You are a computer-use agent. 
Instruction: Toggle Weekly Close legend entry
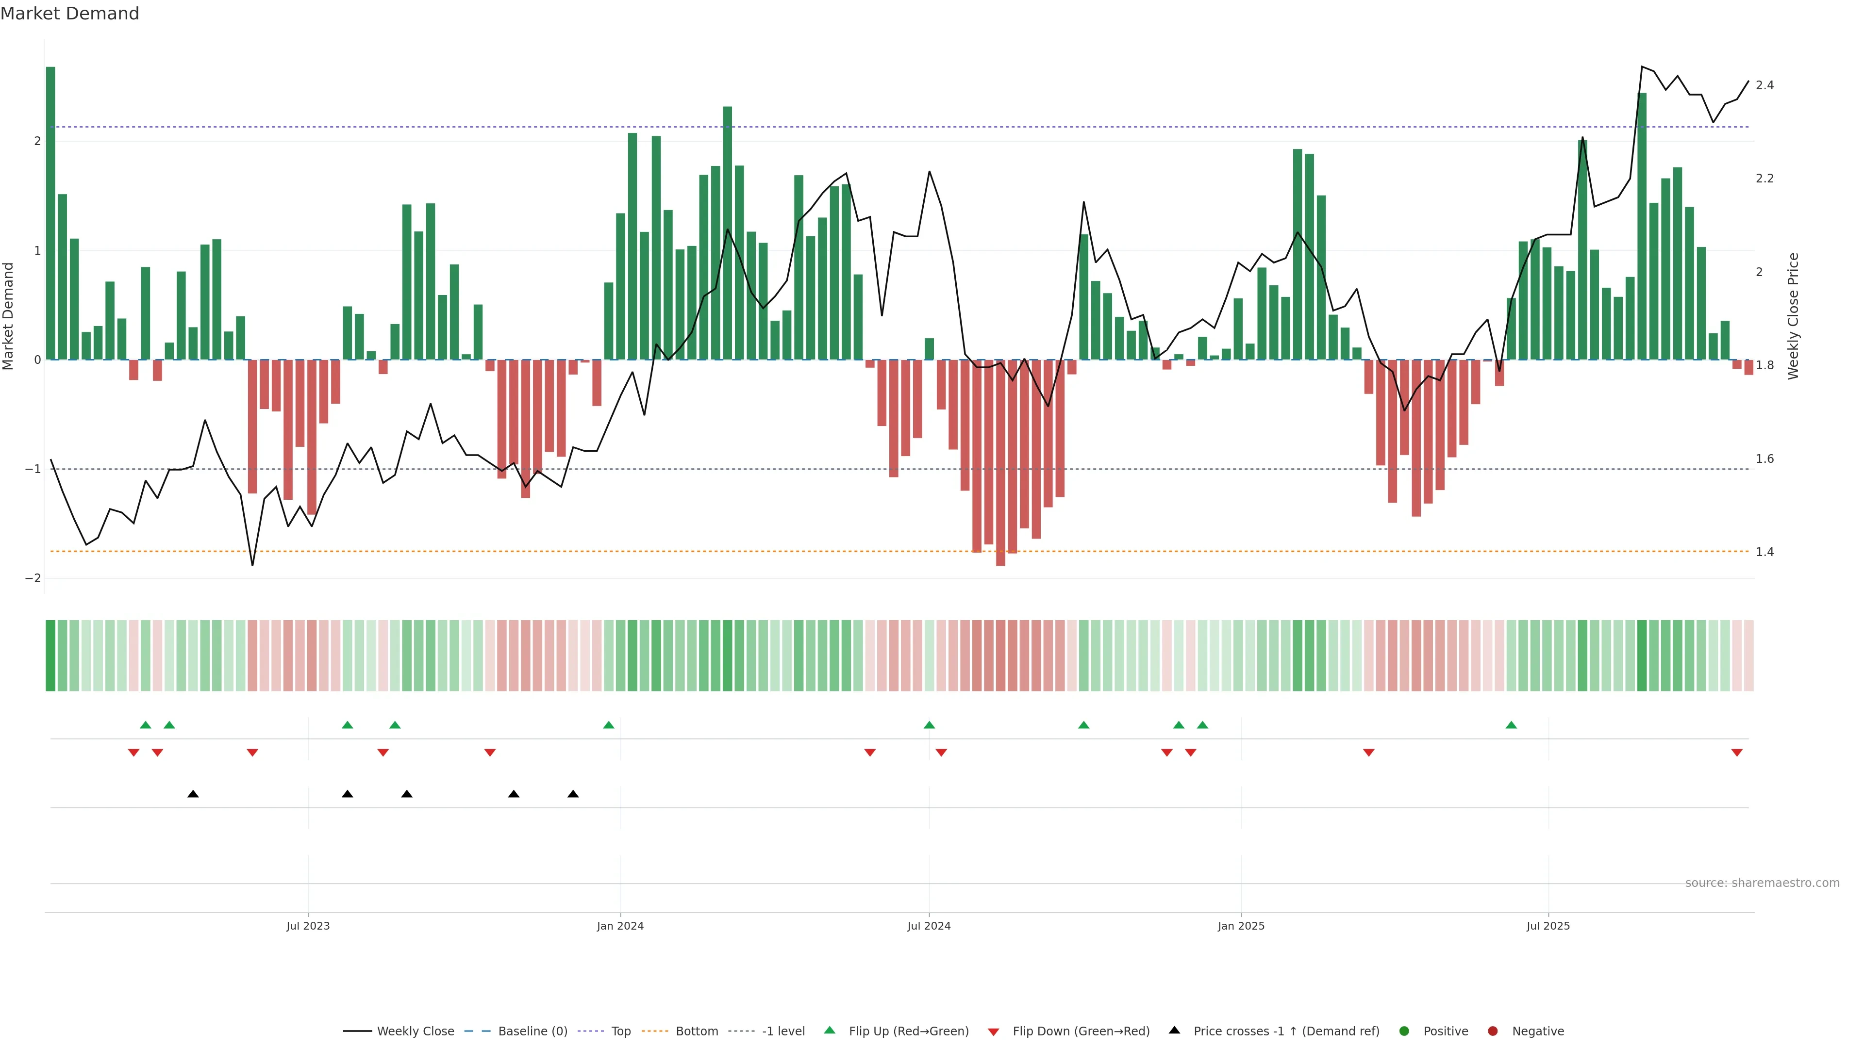point(415,1032)
